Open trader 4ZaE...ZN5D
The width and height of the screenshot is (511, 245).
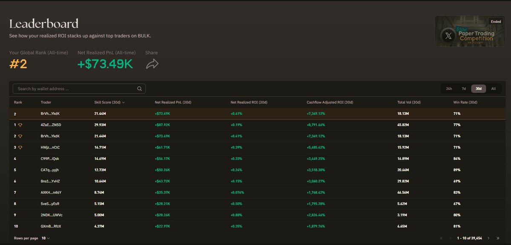click(51, 125)
